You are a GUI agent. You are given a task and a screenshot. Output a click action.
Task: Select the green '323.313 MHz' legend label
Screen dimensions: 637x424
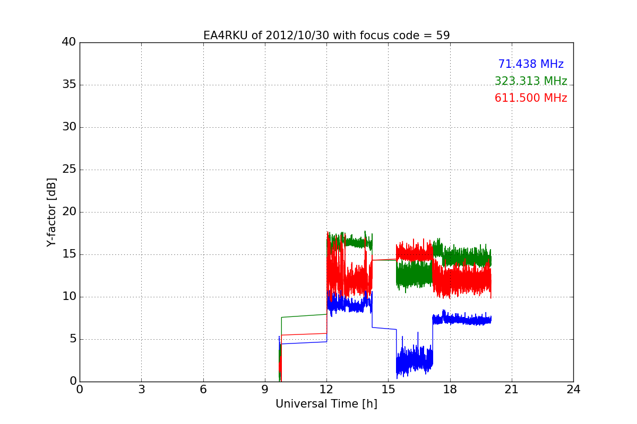531,81
